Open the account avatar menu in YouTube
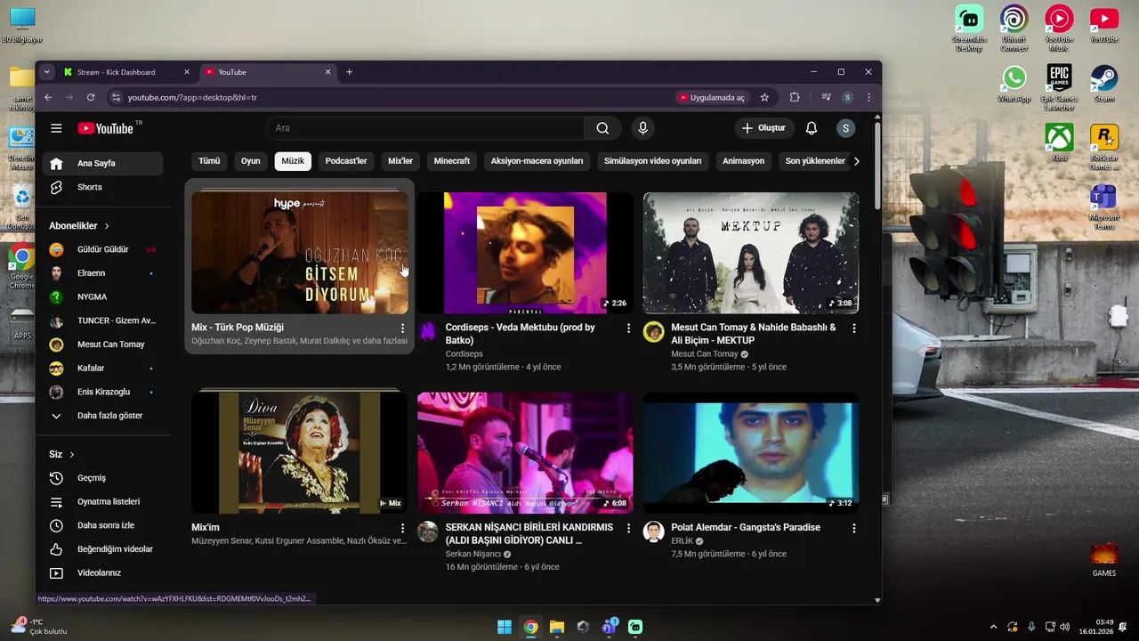Screen dimensions: 1139x641 tap(845, 128)
